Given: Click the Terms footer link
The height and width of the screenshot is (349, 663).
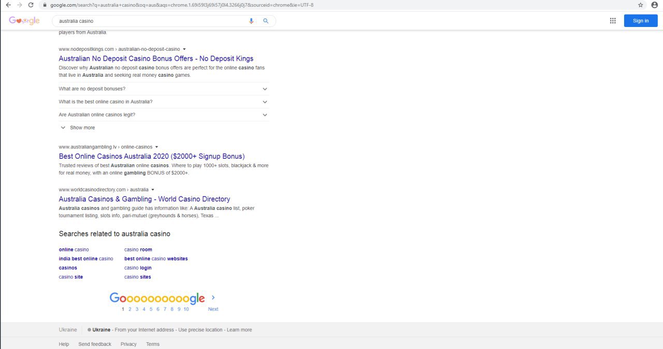Looking at the screenshot, I should pyautogui.click(x=153, y=344).
